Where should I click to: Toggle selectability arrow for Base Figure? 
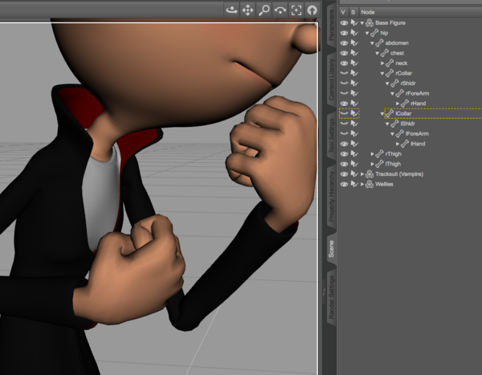[x=354, y=22]
